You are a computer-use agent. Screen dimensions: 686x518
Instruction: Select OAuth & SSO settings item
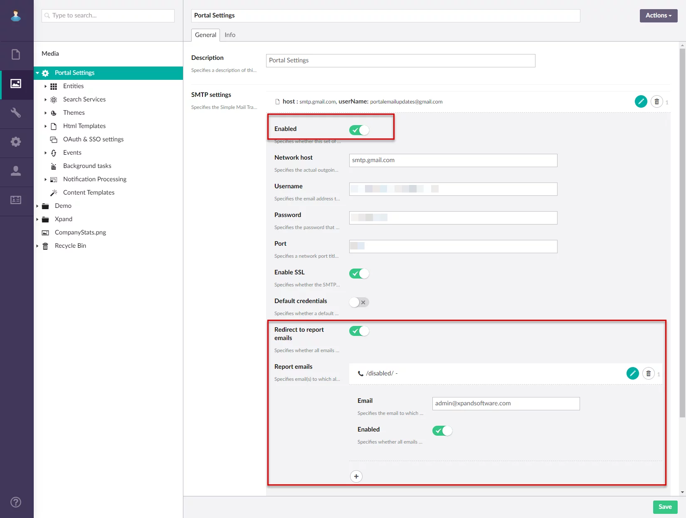[93, 139]
